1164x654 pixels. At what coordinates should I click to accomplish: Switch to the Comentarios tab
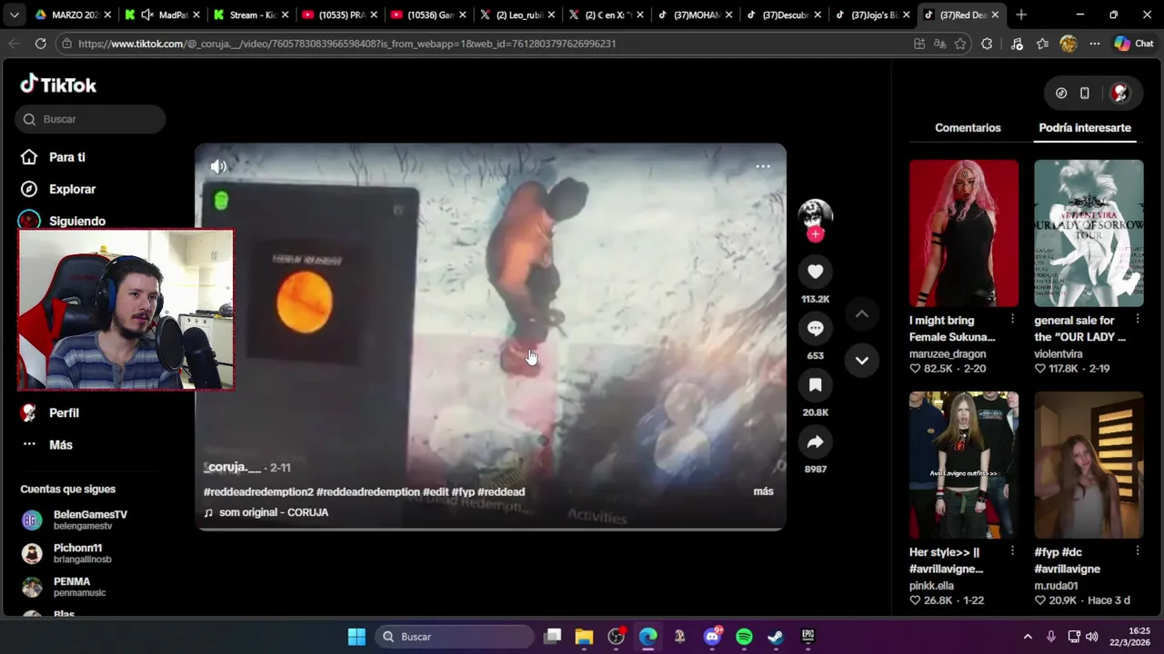click(x=968, y=128)
